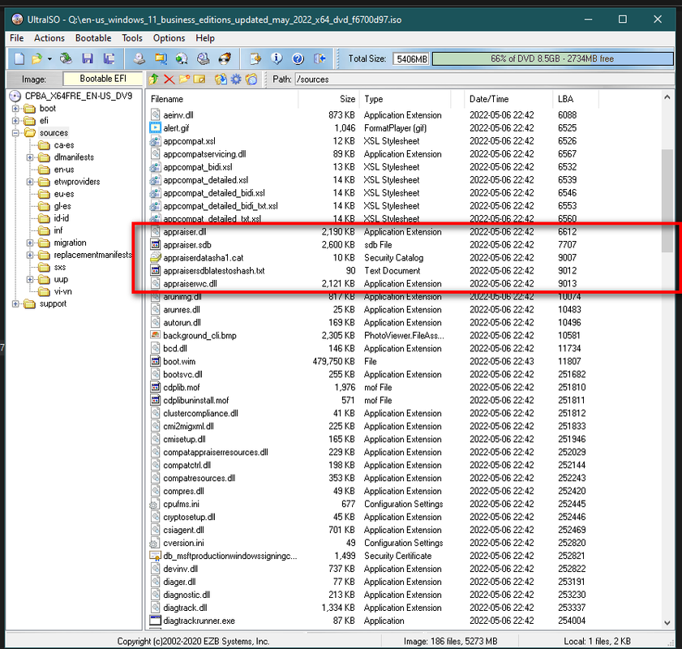
Task: Click the file list scroll up arrow
Action: 667,97
